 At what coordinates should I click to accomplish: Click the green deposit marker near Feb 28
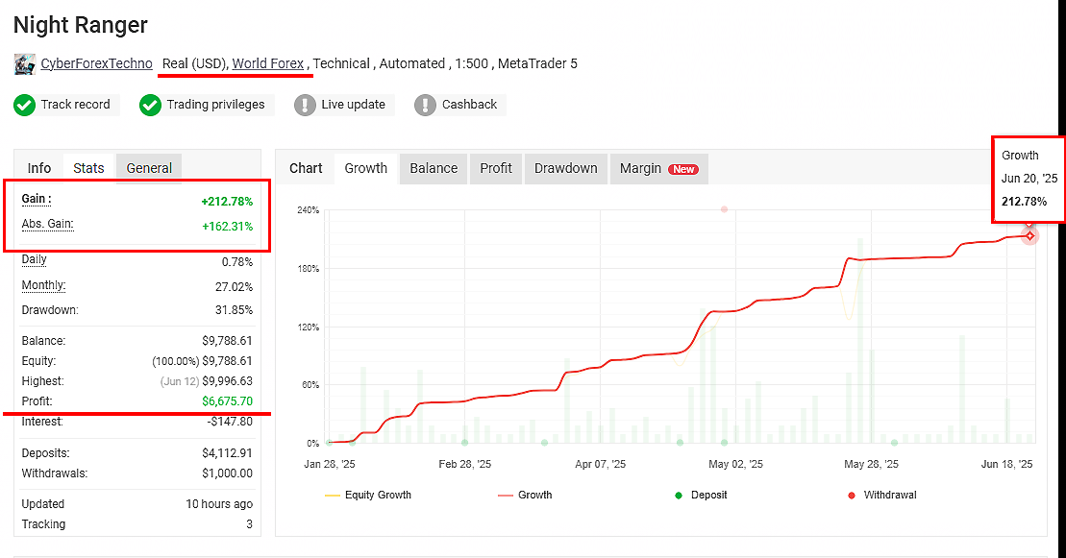tap(464, 443)
